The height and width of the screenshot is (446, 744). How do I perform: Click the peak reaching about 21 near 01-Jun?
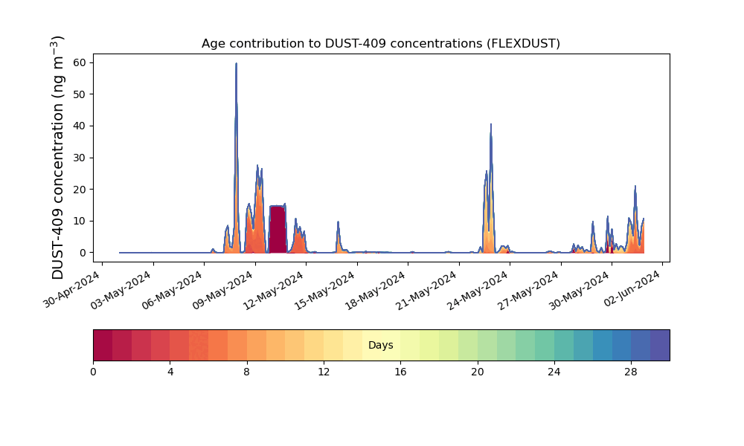click(635, 187)
